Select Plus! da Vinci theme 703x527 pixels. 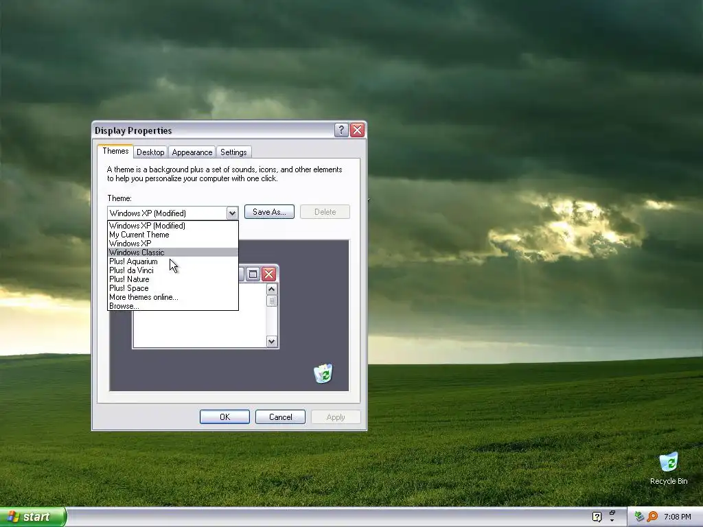click(172, 270)
